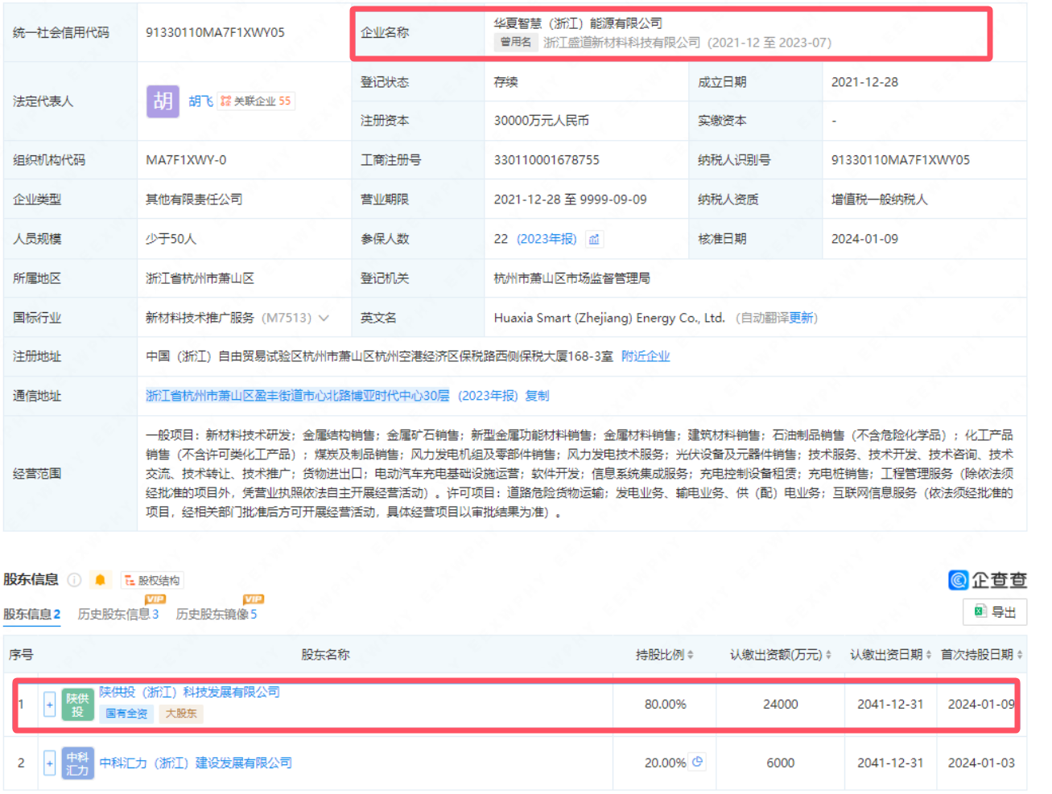
Task: Expand the plus button for 中科汇力 row
Action: coord(49,763)
